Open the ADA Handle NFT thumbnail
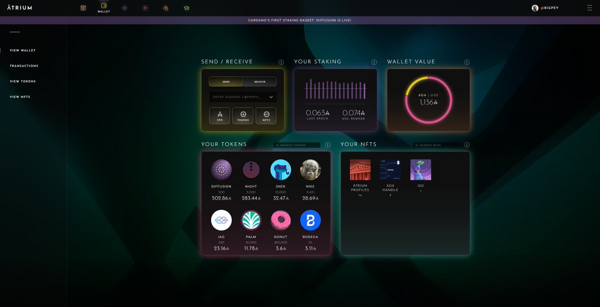Screen dimensions: 600x307 (390, 170)
